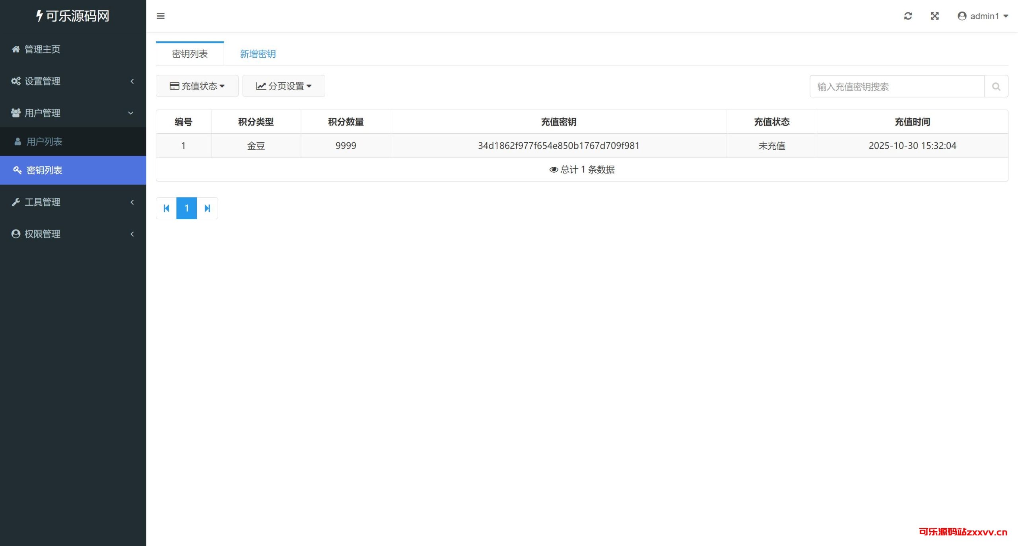Click the eye icon beside 总计 1 条数据
1018x546 pixels.
[554, 170]
